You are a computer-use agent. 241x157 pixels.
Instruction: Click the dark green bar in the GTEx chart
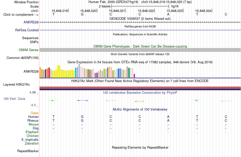click(129, 73)
